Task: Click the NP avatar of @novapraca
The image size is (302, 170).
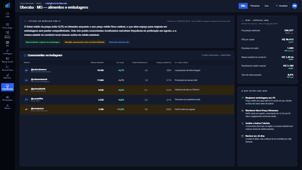Action: tap(26, 110)
